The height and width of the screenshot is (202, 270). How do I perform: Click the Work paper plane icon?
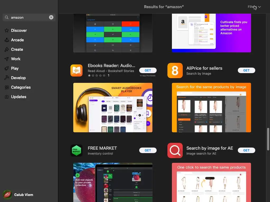coord(7,59)
